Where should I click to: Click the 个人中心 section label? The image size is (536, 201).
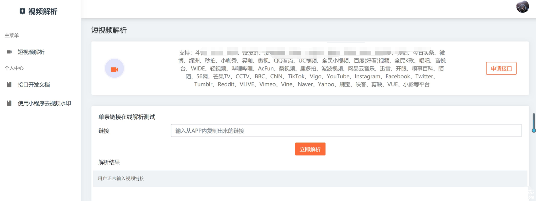[x=14, y=68]
